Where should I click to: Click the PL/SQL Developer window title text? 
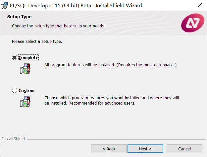(76, 6)
